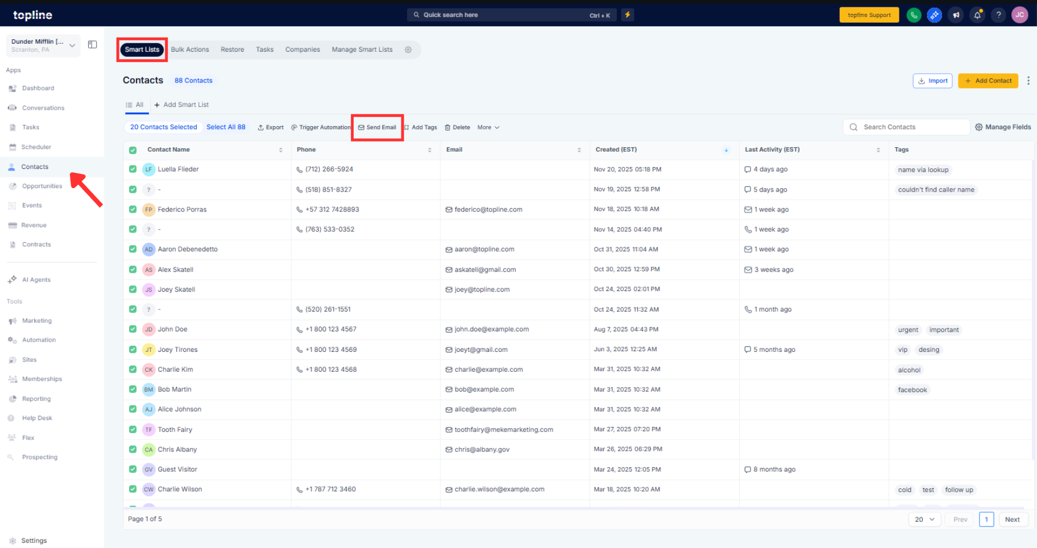1037x548 pixels.
Task: Expand the Dunder Mifflin account switcher
Action: click(43, 45)
